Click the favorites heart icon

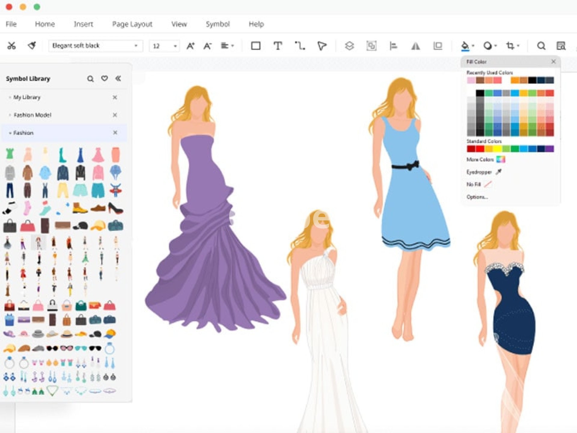[104, 78]
